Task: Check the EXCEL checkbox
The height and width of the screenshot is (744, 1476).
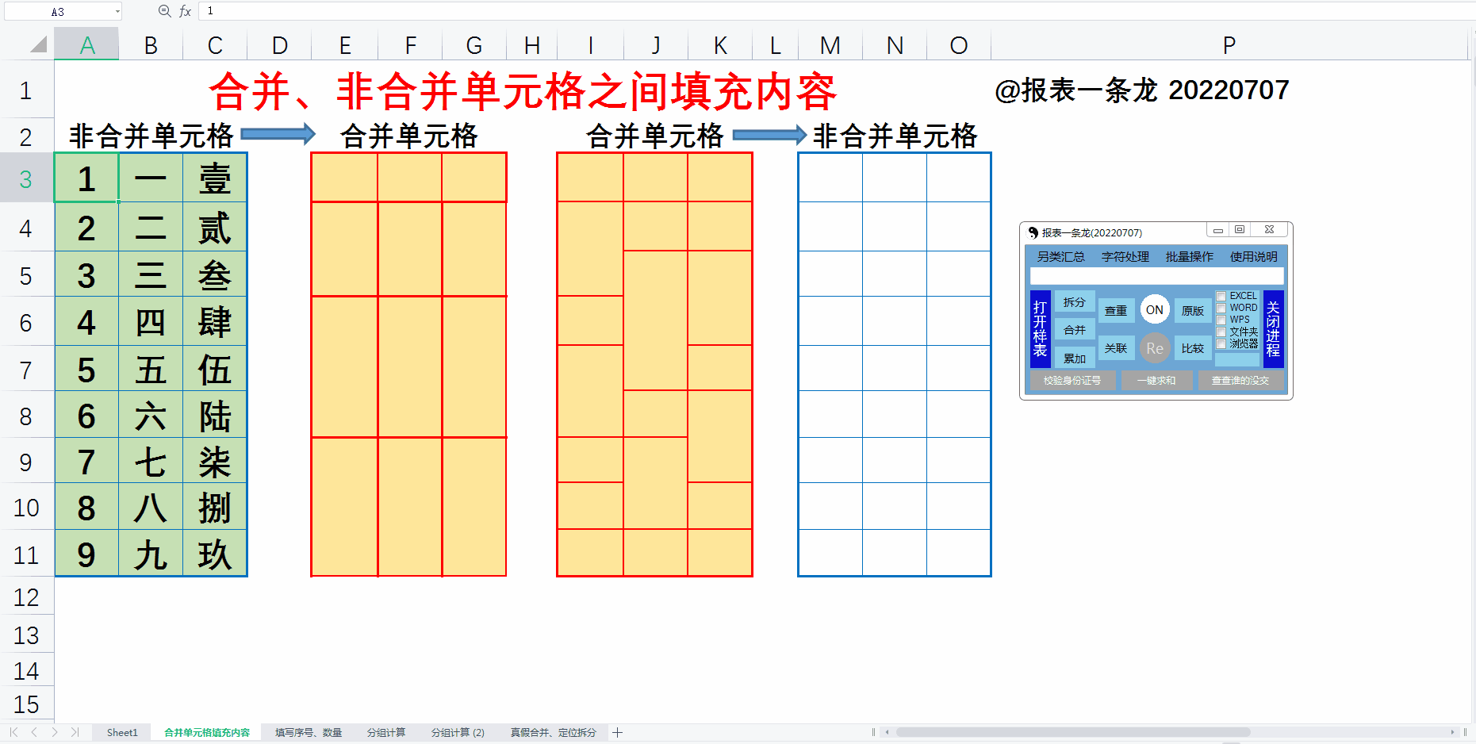Action: coord(1221,296)
